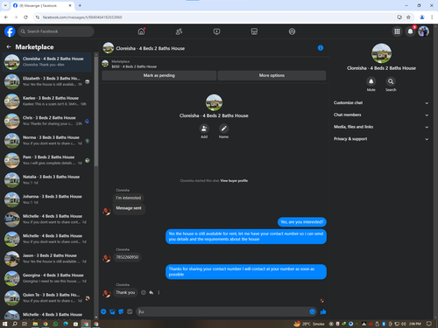The width and height of the screenshot is (438, 328).
Task: Search in conversation with the magnifier icon
Action: (391, 81)
